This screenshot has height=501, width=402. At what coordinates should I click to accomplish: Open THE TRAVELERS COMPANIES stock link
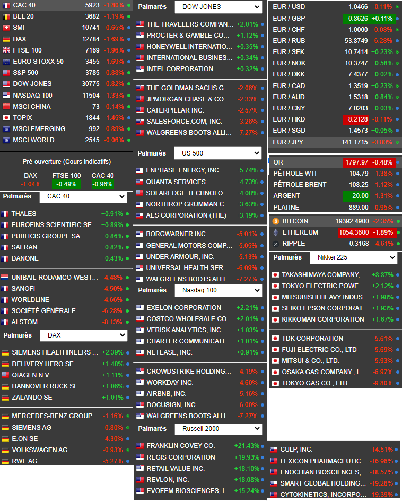tap(190, 24)
